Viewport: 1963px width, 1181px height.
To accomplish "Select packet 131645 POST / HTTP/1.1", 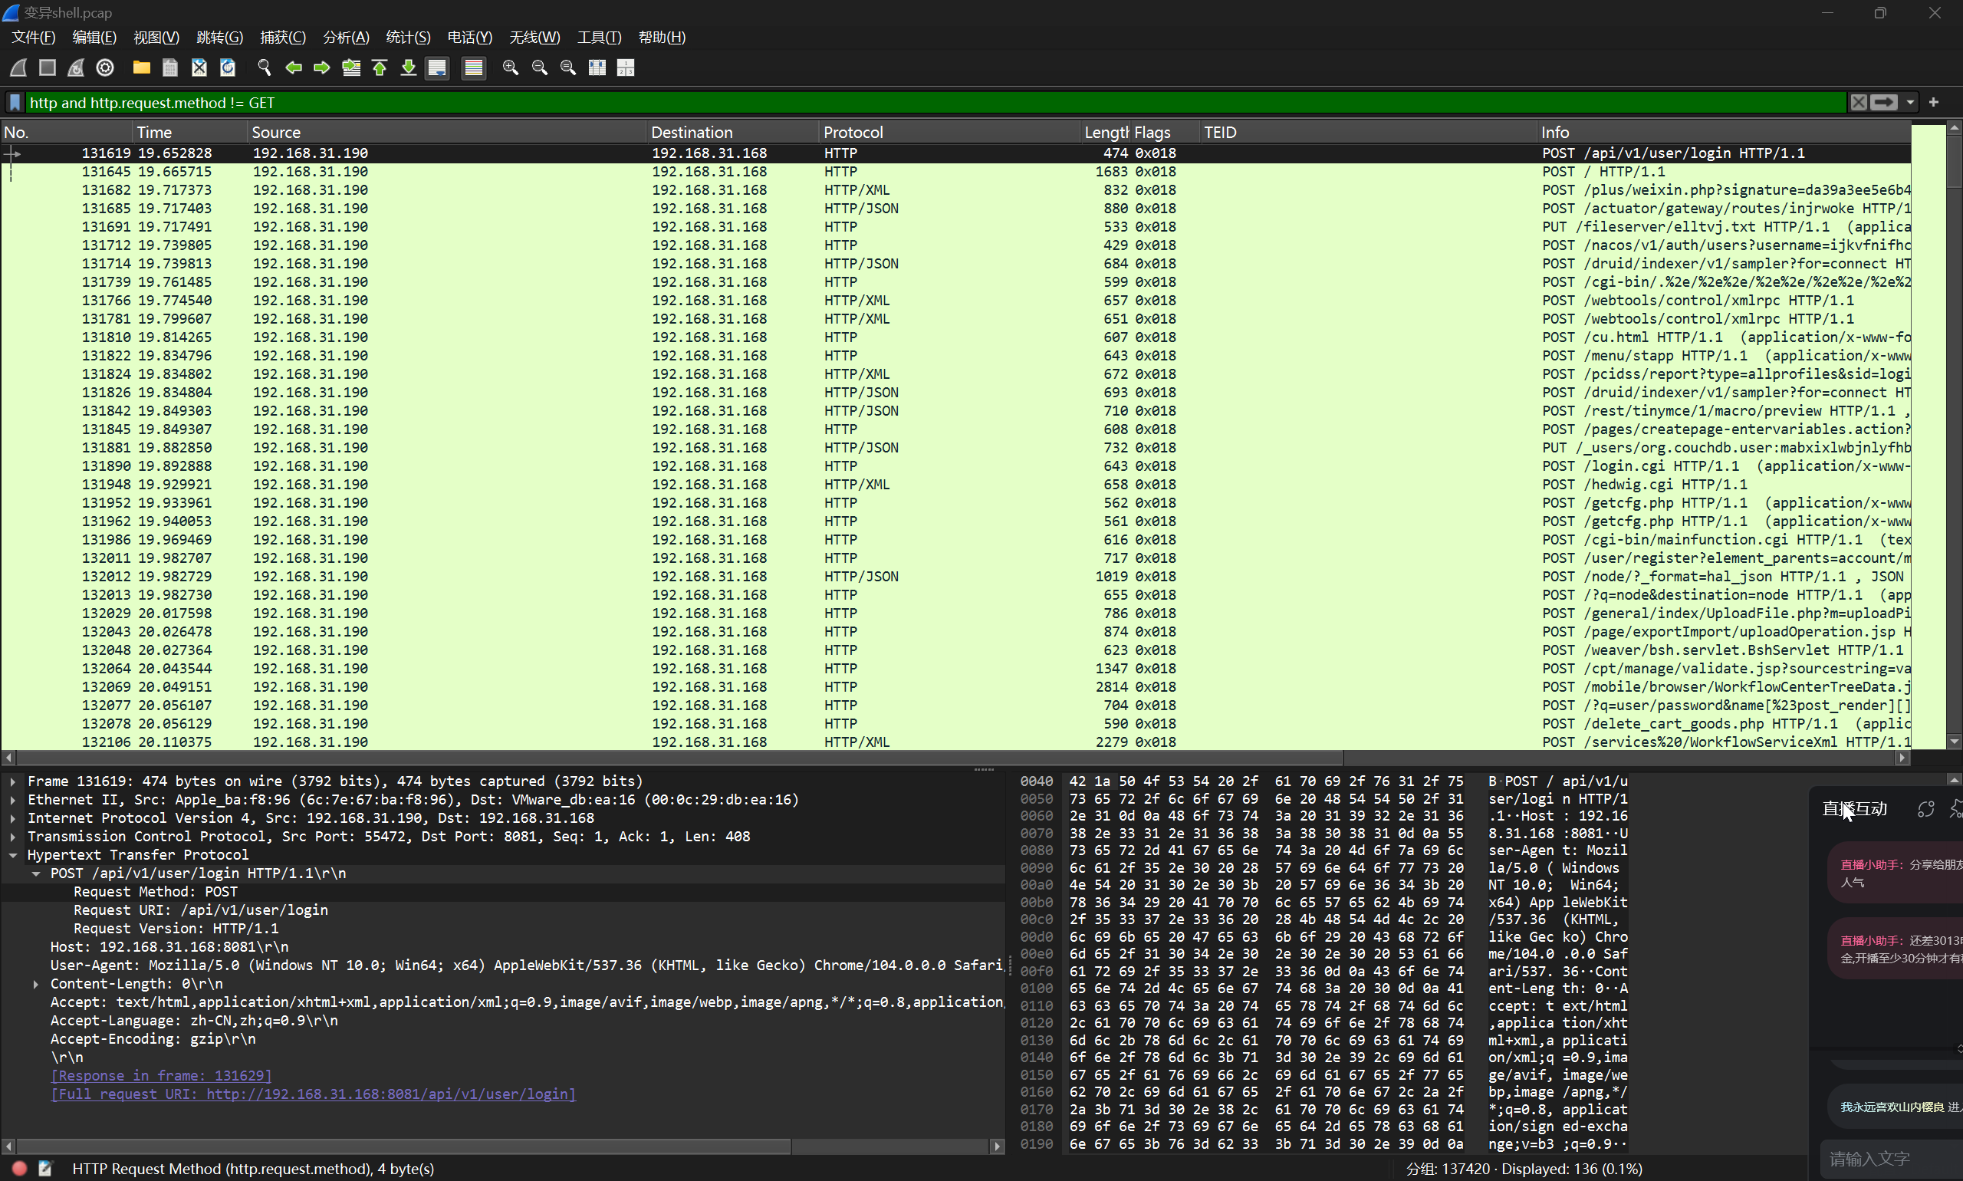I will point(955,172).
